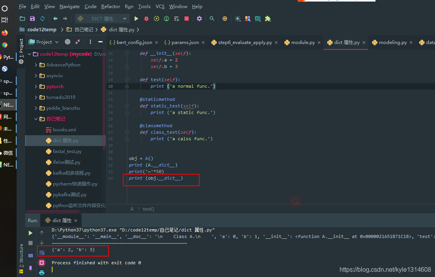Viewport: 435px width, 277px height.
Task: Close the dict 属性.py editor tab
Action: [364, 42]
